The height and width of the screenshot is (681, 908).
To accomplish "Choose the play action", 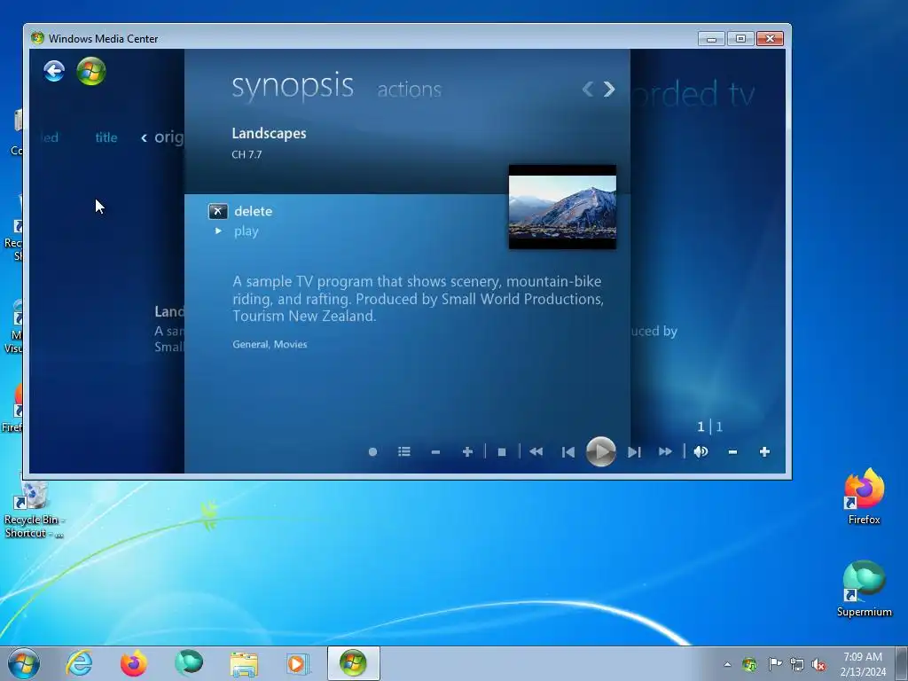I will click(247, 231).
